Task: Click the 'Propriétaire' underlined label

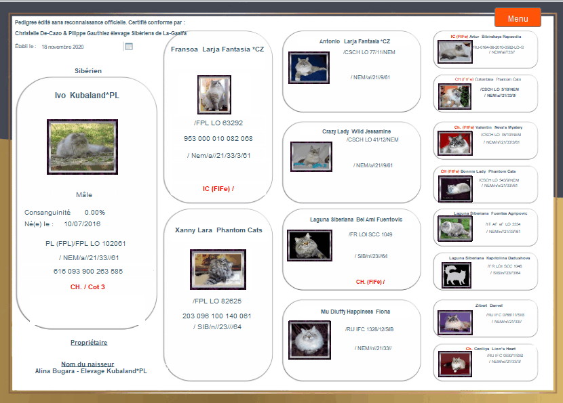Action: [x=89, y=343]
